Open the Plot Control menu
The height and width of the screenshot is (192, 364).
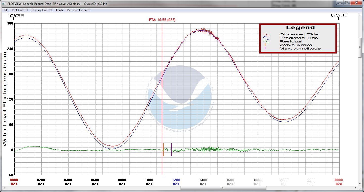[x=20, y=10]
